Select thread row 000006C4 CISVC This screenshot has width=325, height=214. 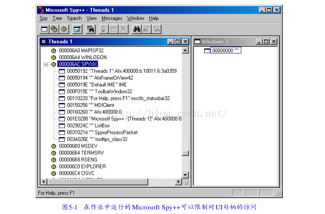pos(77,174)
